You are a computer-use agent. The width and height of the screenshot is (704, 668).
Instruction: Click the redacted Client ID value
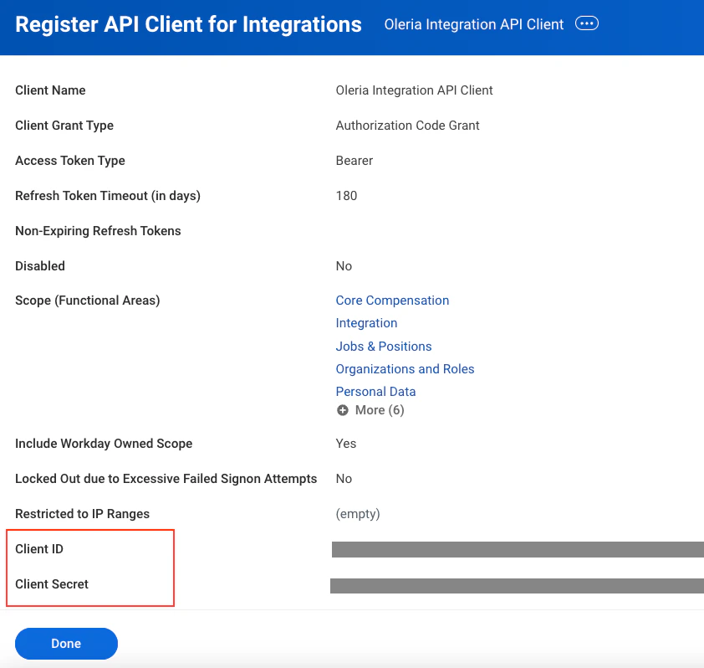tap(518, 549)
